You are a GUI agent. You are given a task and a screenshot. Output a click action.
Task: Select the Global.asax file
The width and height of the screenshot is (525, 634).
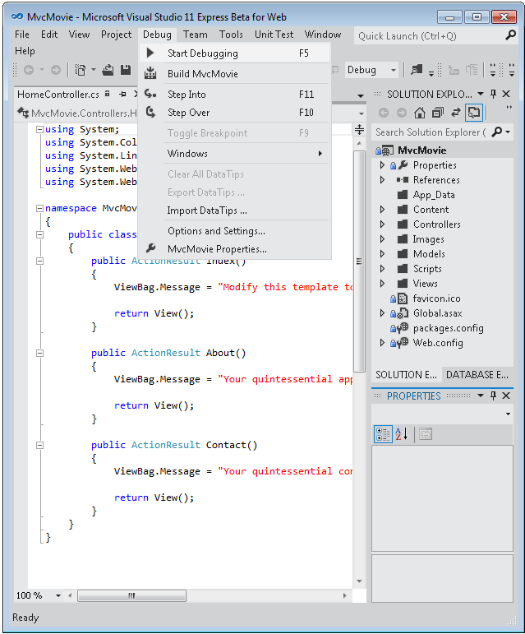[x=437, y=313]
